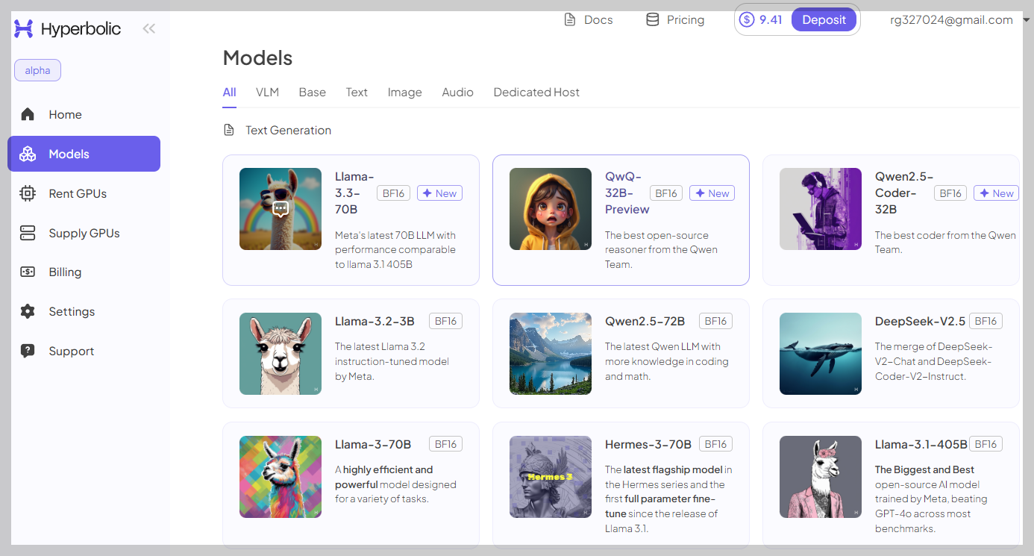The image size is (1034, 556).
Task: Click the Qwen2.5-Coder-32B model title
Action: [x=903, y=193]
